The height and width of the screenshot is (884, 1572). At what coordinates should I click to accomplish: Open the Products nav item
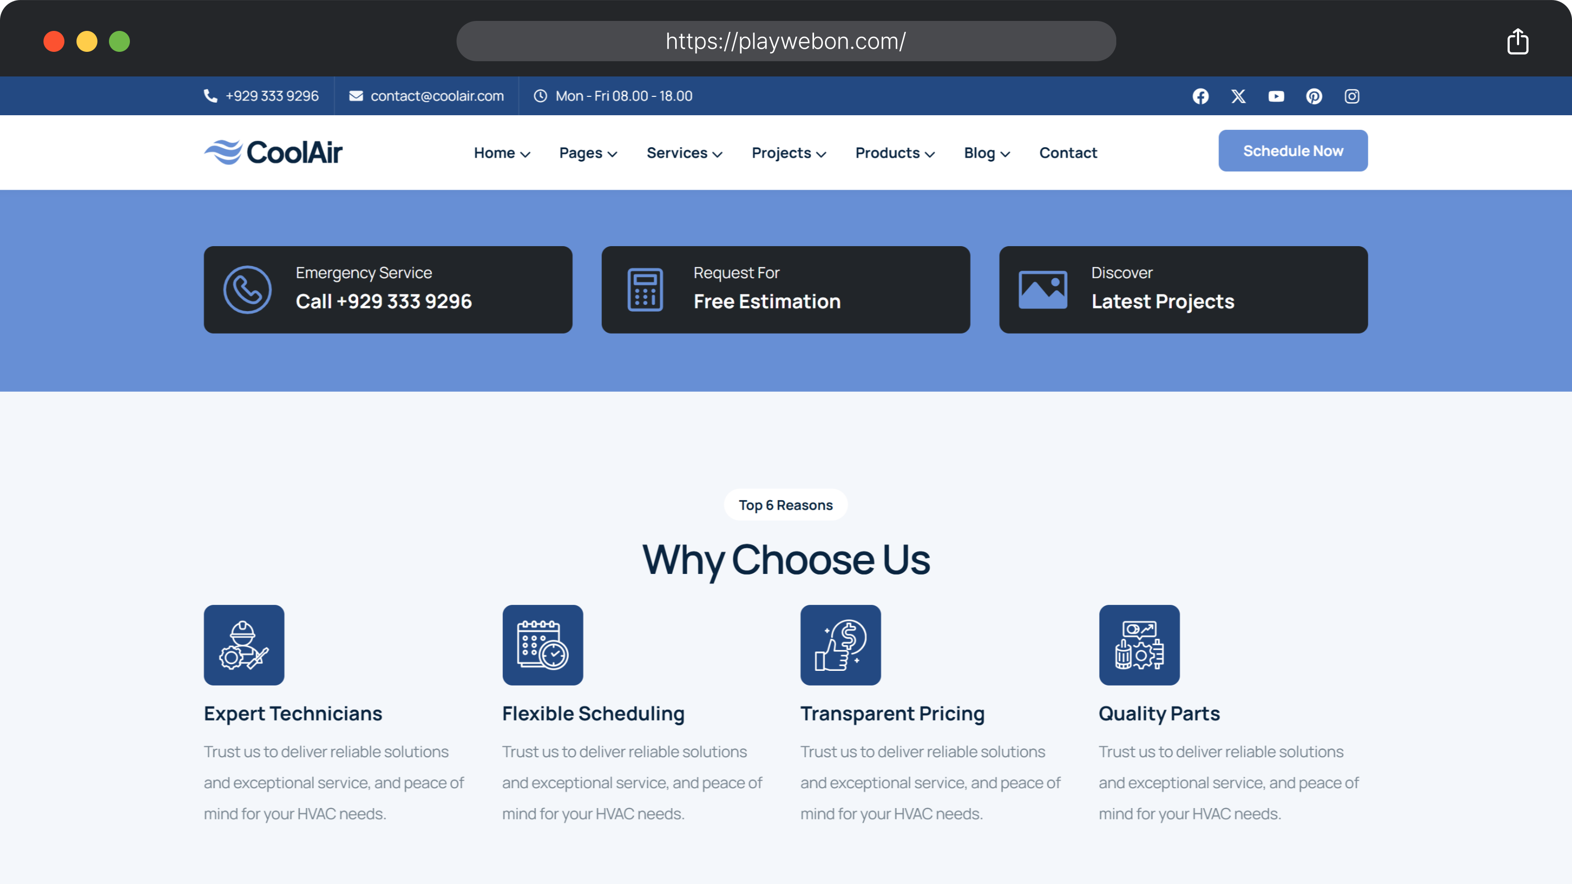pyautogui.click(x=887, y=152)
